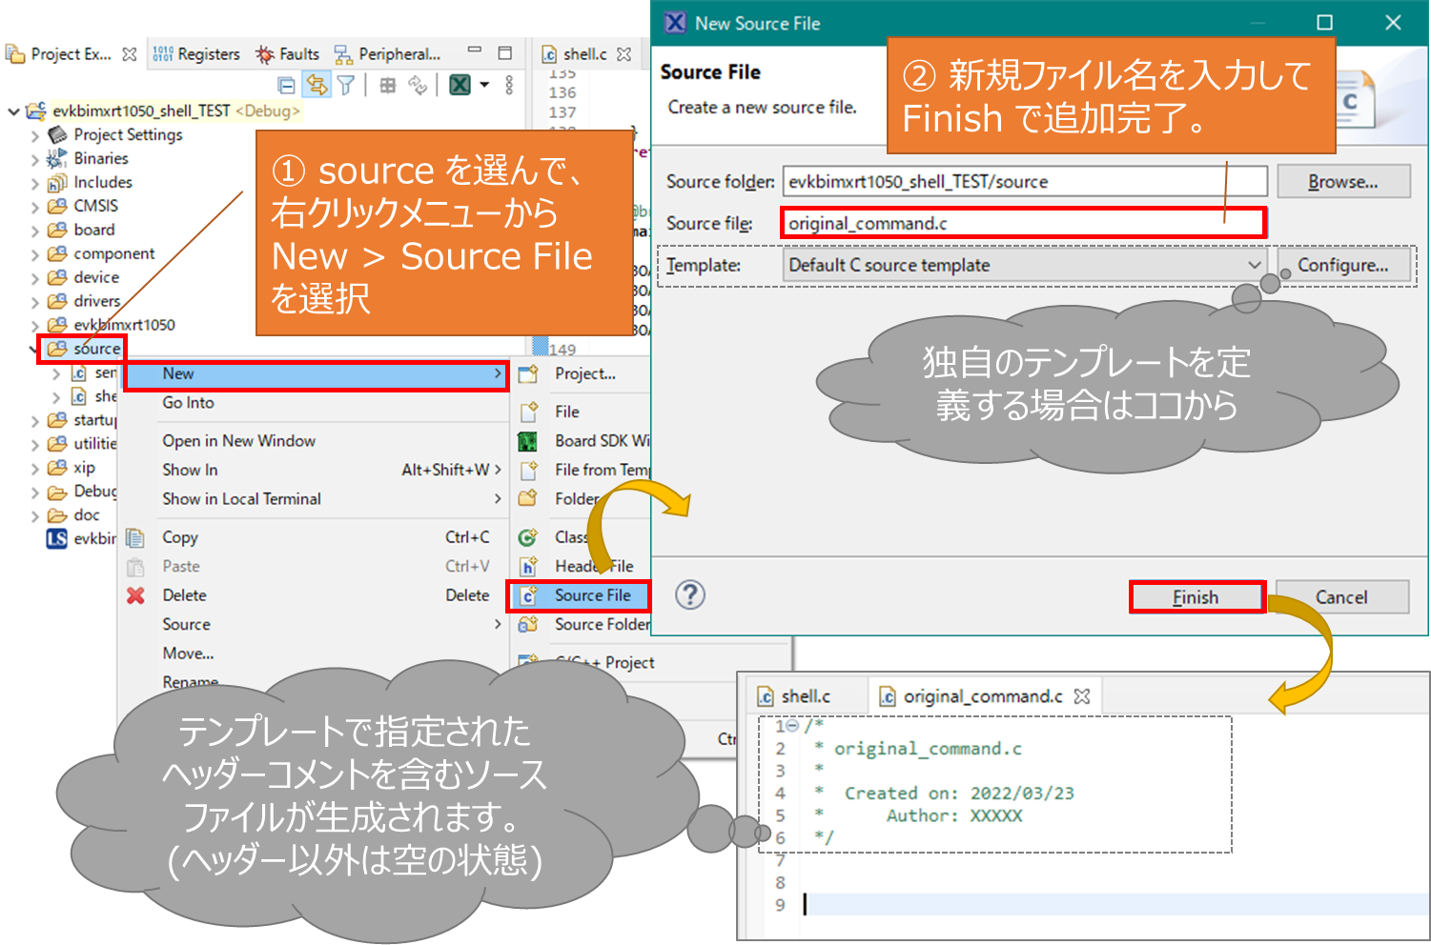Open the three-dot view menu in Project Explorer

pyautogui.click(x=509, y=86)
